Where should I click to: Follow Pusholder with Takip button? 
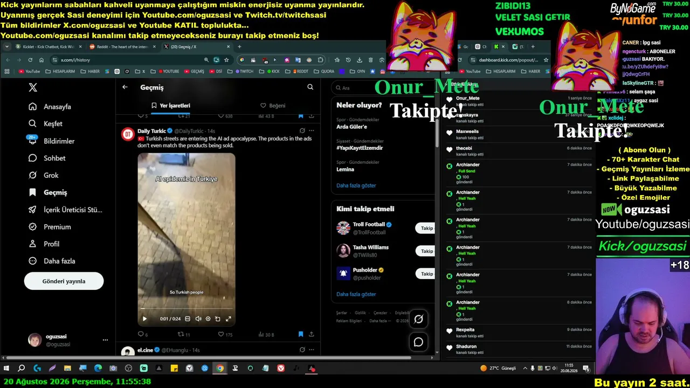pos(426,274)
